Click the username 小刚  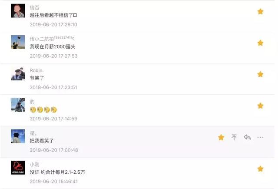(x=35, y=165)
